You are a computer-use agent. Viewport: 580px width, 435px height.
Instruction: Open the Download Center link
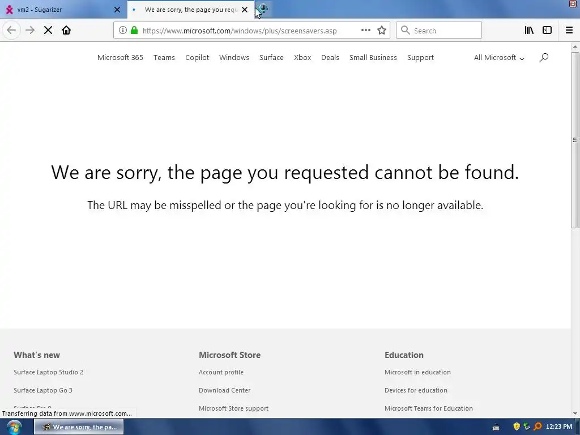(x=224, y=390)
